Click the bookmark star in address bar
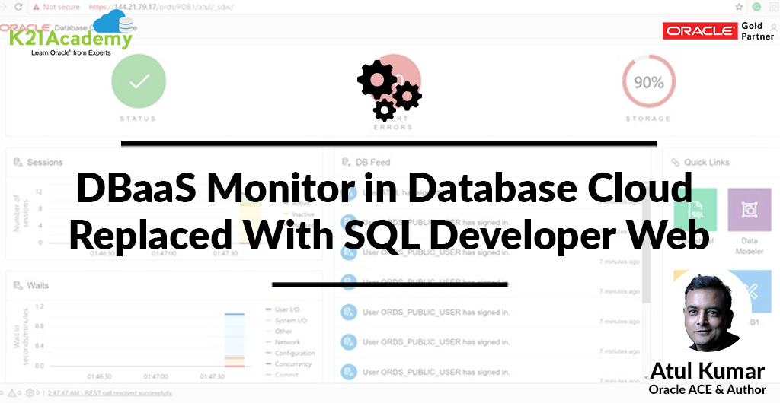This screenshot has width=780, height=403. [x=739, y=6]
